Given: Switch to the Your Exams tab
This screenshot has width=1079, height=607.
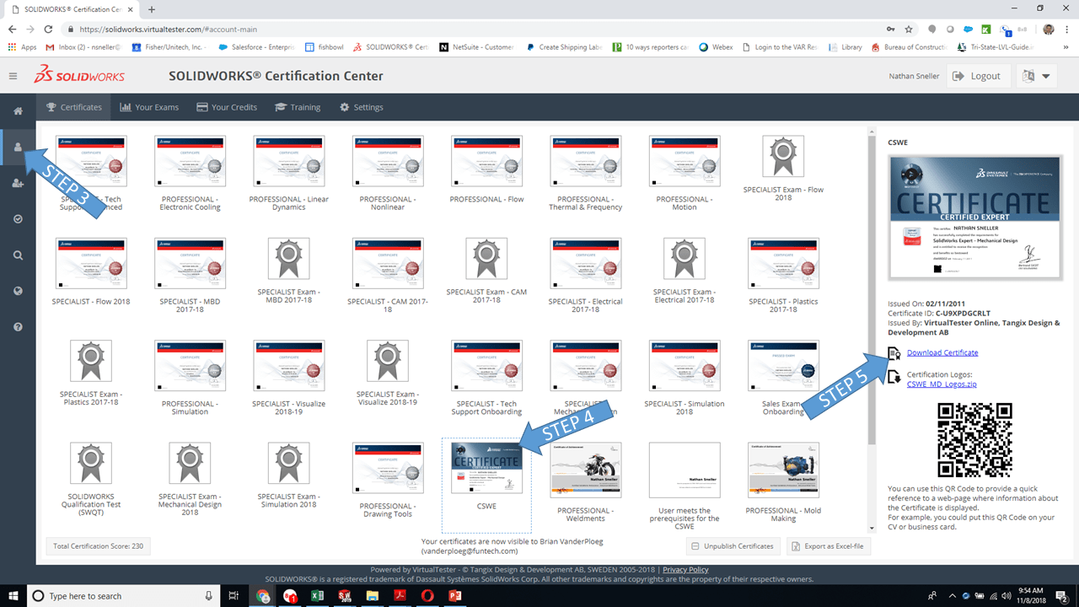Looking at the screenshot, I should click(149, 107).
